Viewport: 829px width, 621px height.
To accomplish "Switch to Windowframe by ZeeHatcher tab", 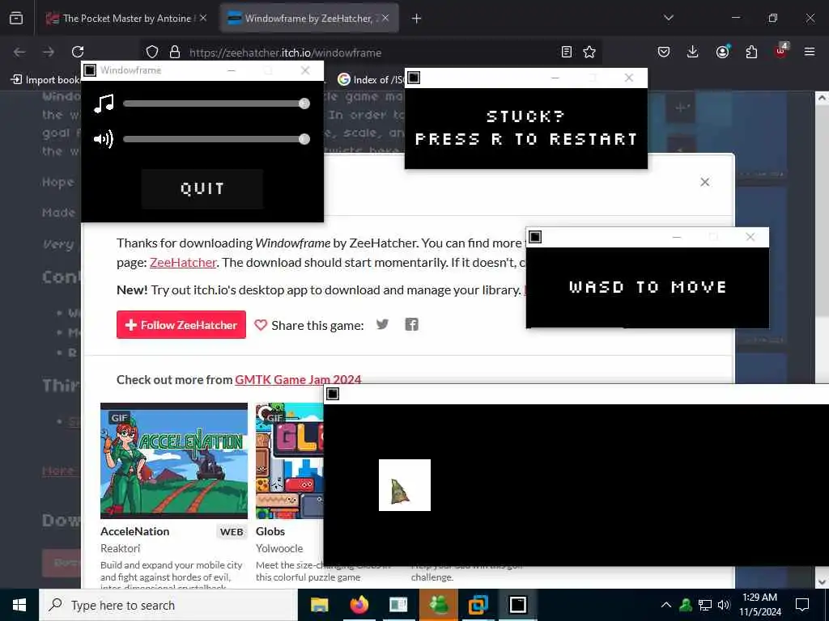I will [309, 19].
